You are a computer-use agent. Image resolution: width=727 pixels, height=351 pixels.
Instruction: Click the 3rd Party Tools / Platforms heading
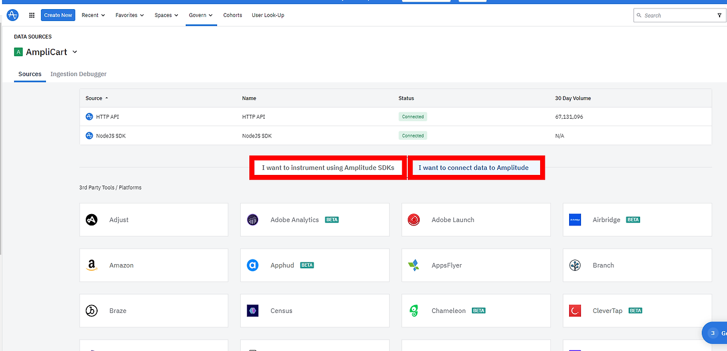[x=110, y=187]
